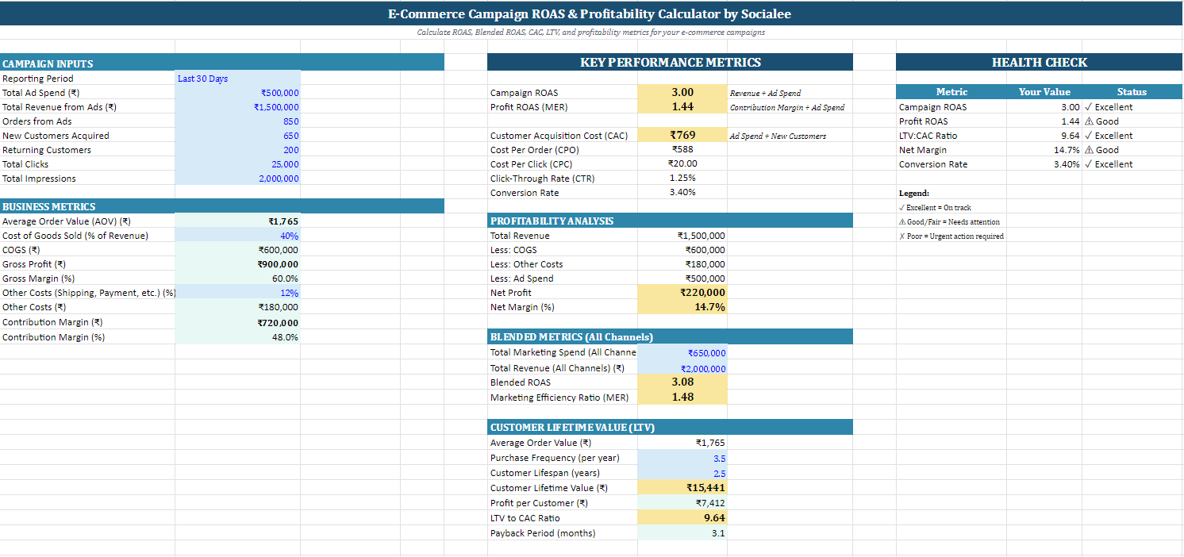The image size is (1184, 557).
Task: Select the Cost of Goods Sold 40% cell
Action: point(237,236)
